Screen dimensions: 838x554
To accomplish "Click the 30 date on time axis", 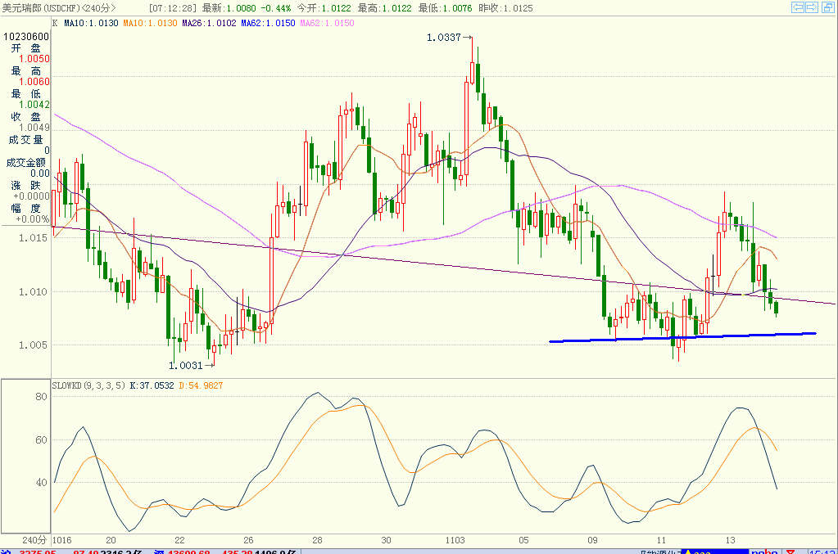I will point(387,540).
